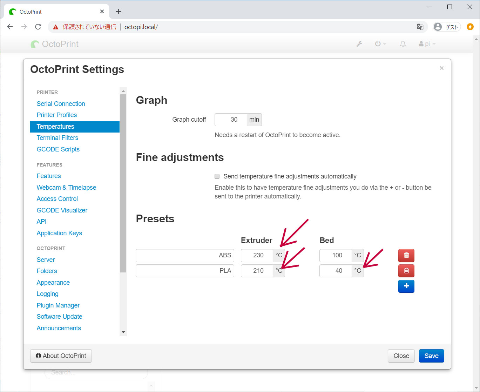Image resolution: width=480 pixels, height=392 pixels.
Task: Click the OctoPrint logo in navbar
Action: [55, 44]
